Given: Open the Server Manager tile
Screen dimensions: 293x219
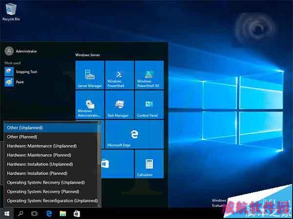Looking at the screenshot, I should [90, 75].
